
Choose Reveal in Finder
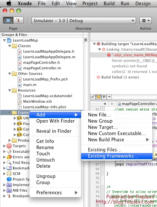point(55,131)
